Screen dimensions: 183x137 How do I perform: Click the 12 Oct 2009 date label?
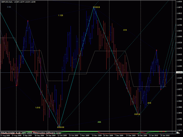tap(62, 136)
